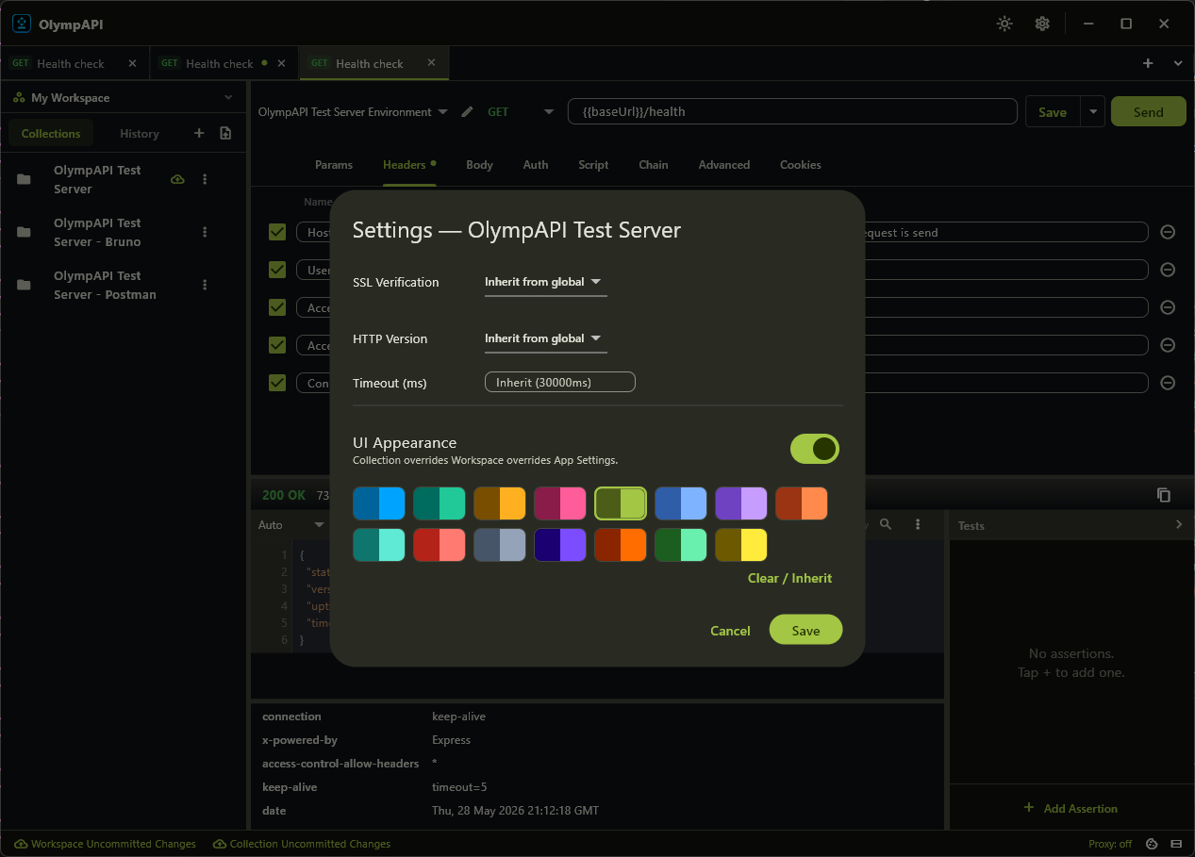
Task: Open OlympAPI Test Server - Bruno collection
Action: click(x=97, y=232)
